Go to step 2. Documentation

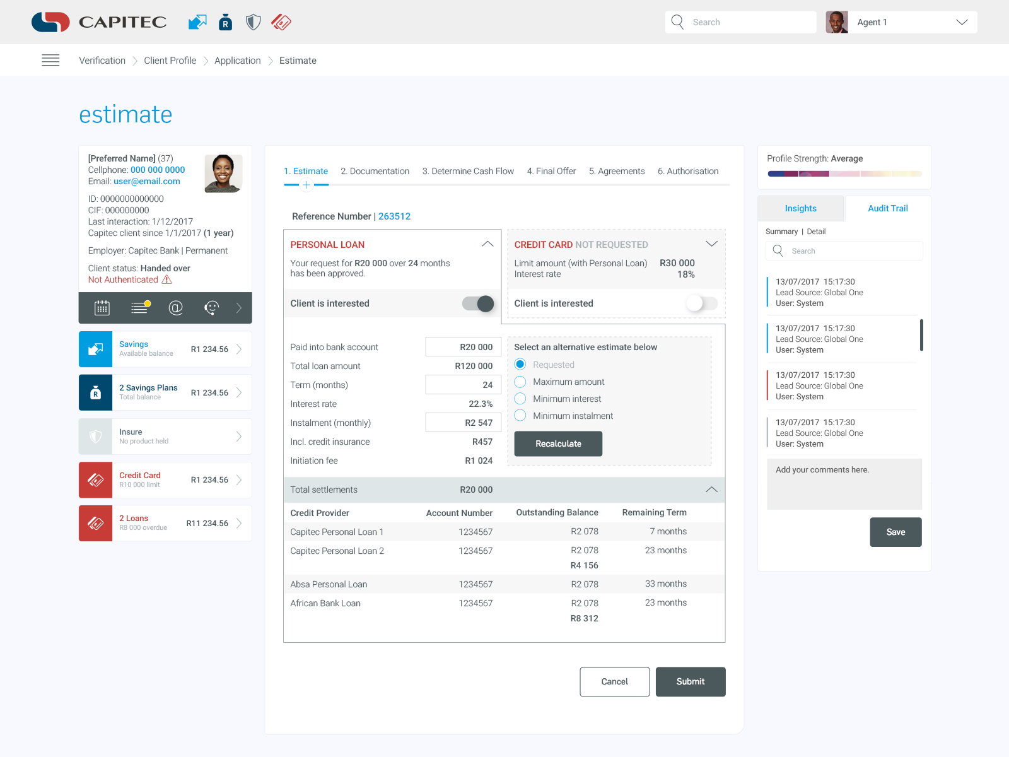tap(375, 171)
